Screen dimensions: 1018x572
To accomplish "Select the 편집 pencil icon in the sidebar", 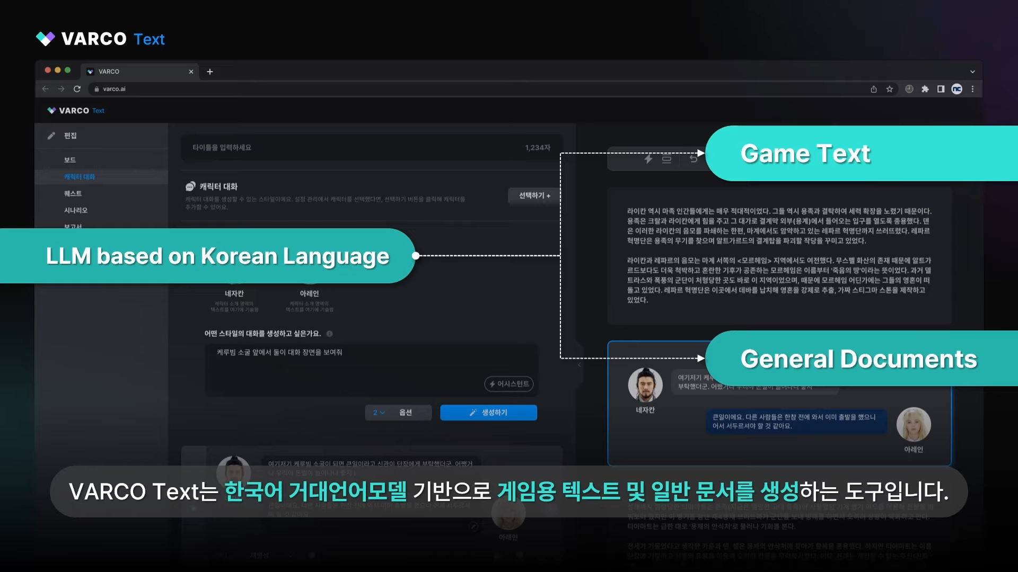I will click(51, 136).
